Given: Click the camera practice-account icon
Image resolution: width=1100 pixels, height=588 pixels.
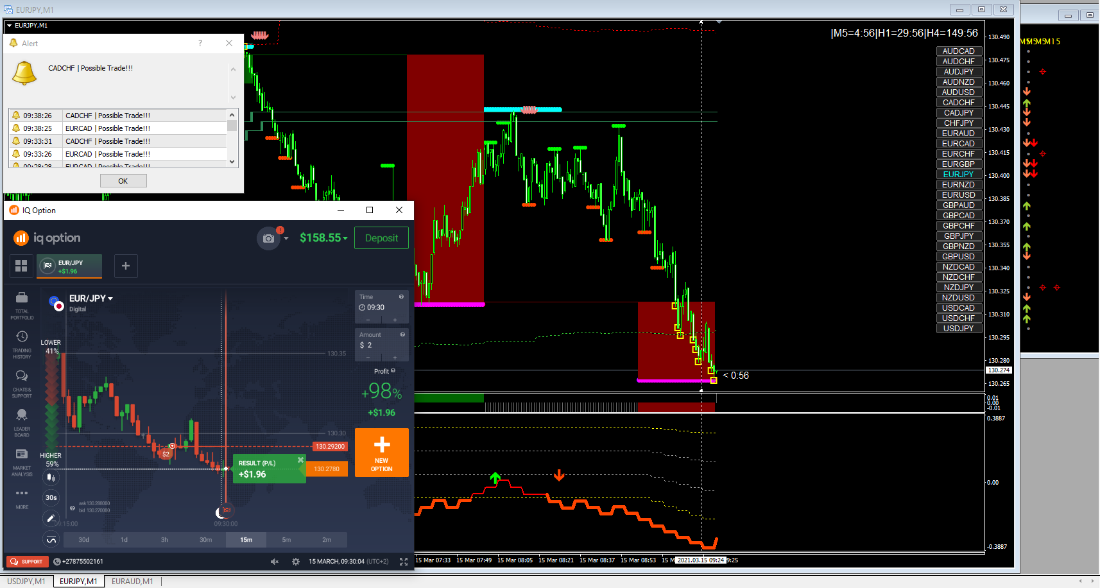Looking at the screenshot, I should [269, 238].
